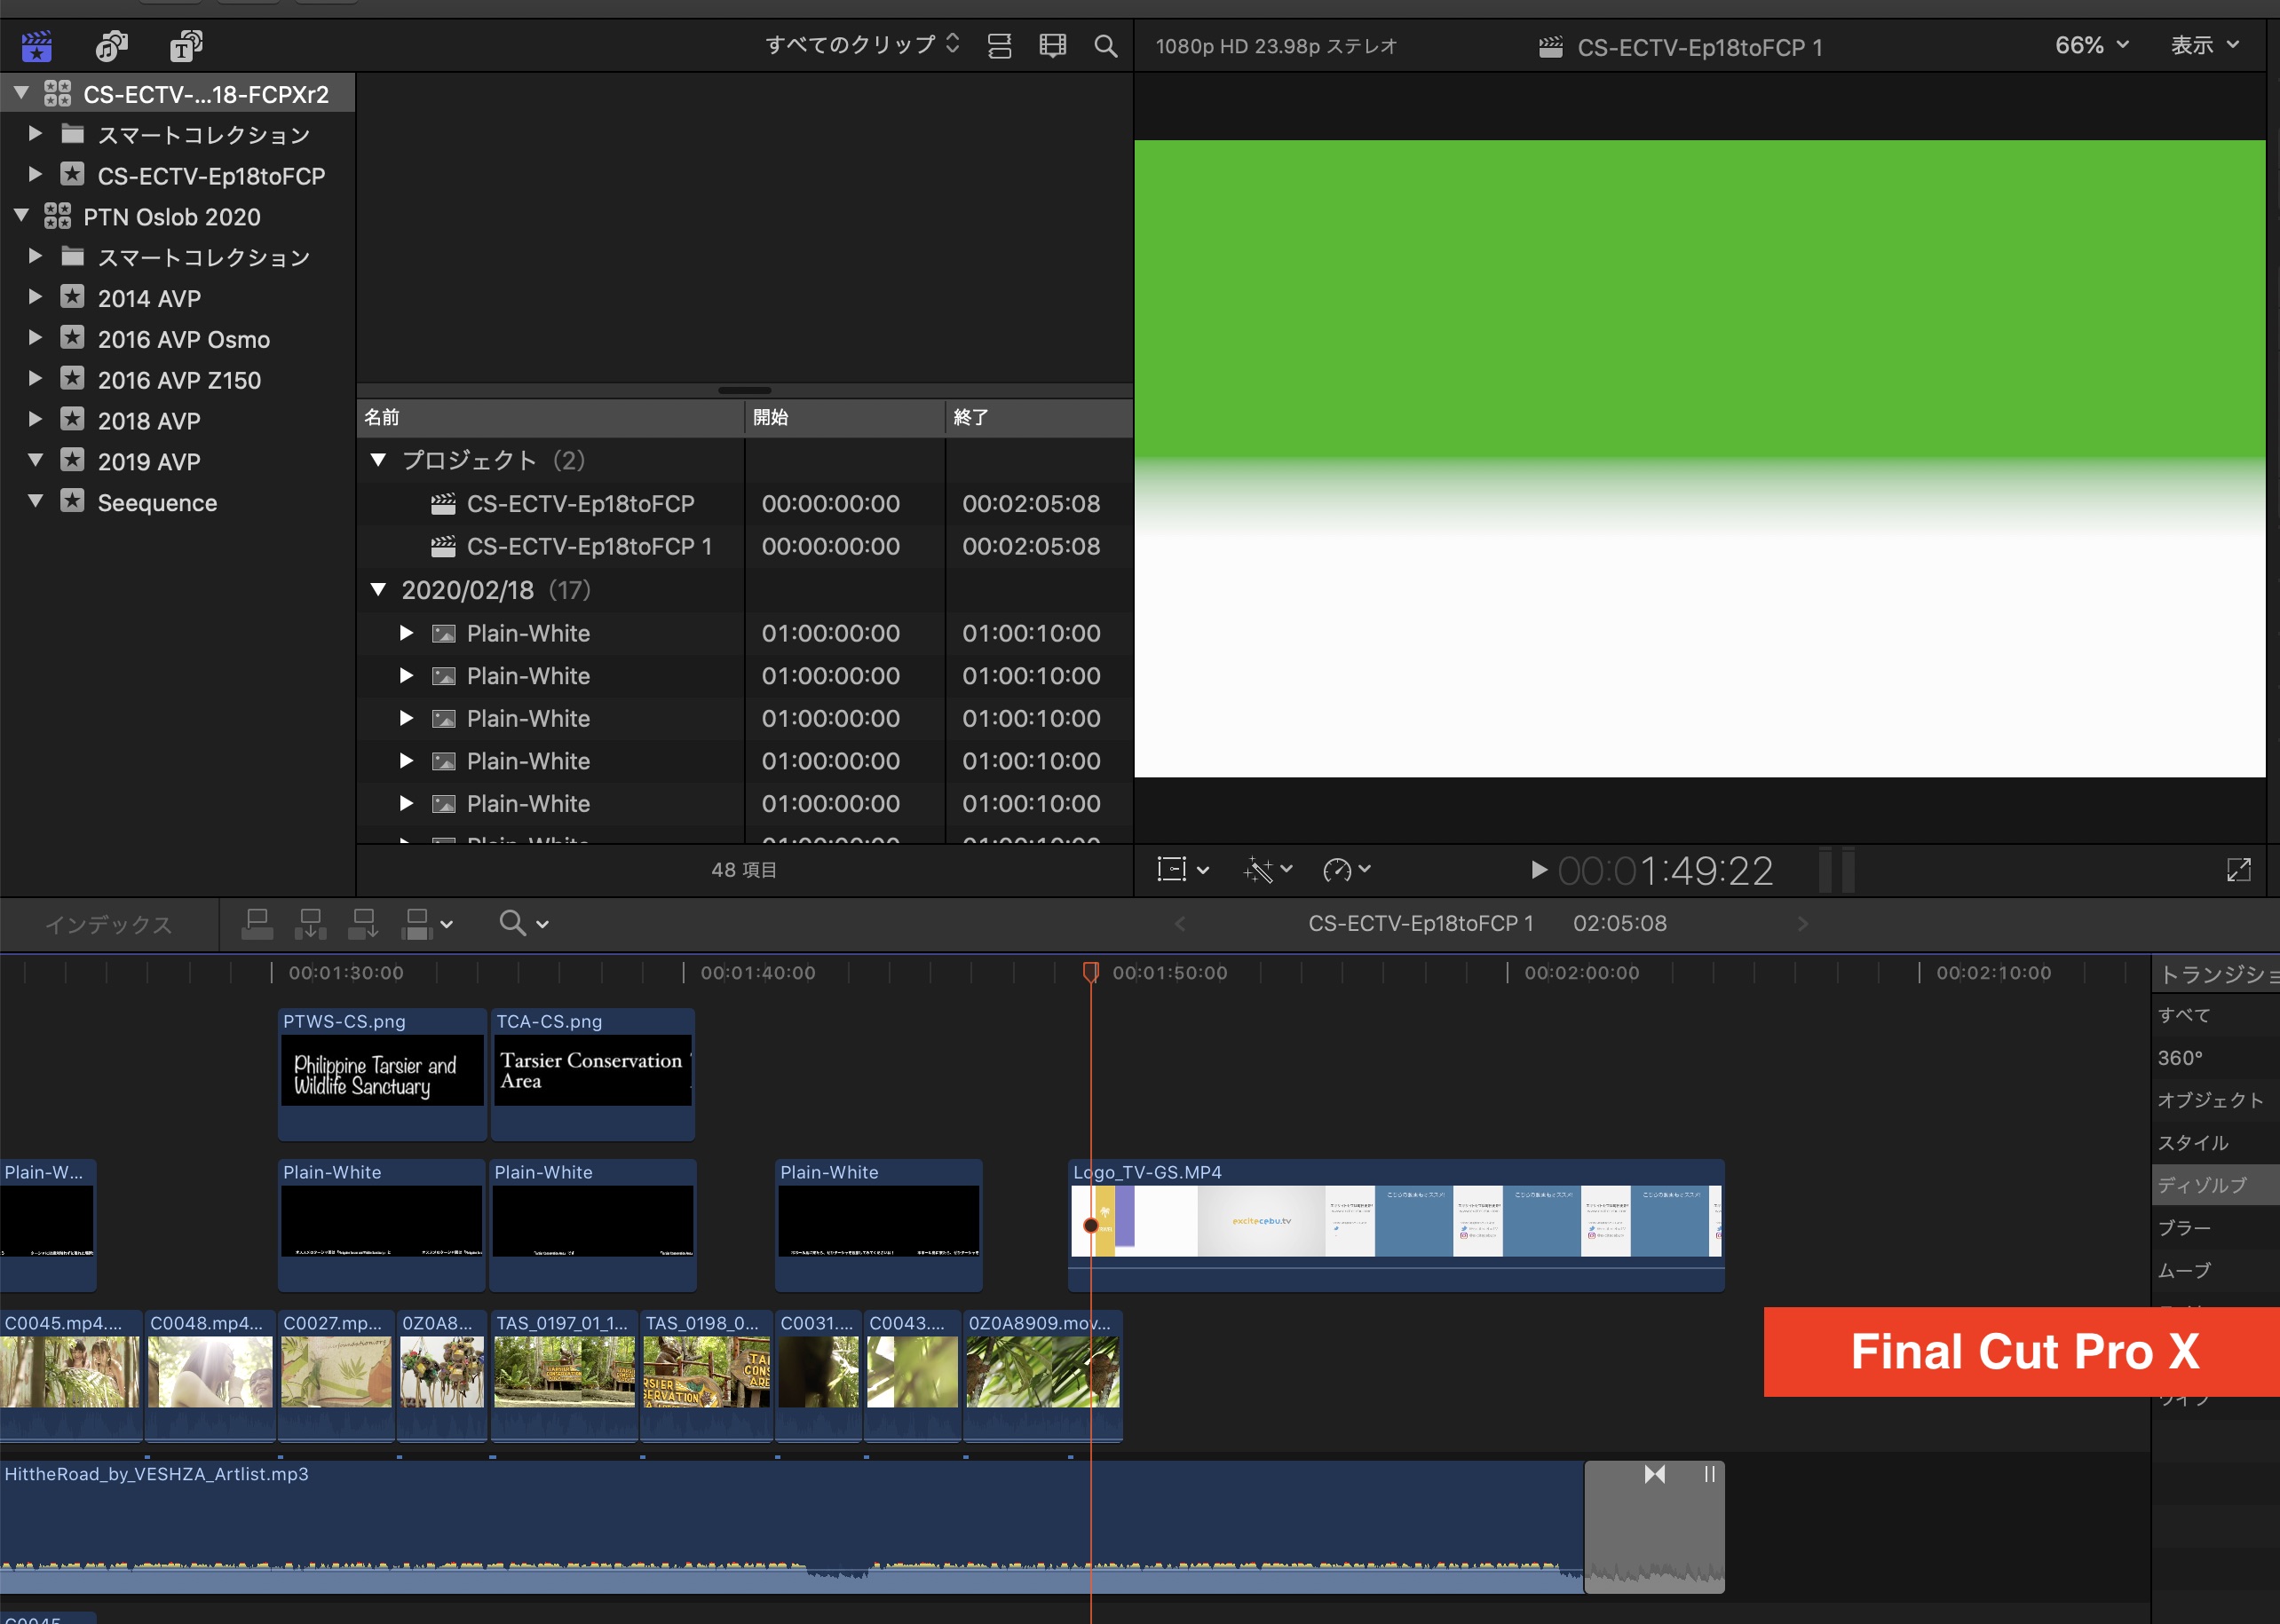Image resolution: width=2280 pixels, height=1624 pixels.
Task: Open the すべてのクリップ filter dropdown
Action: click(861, 45)
